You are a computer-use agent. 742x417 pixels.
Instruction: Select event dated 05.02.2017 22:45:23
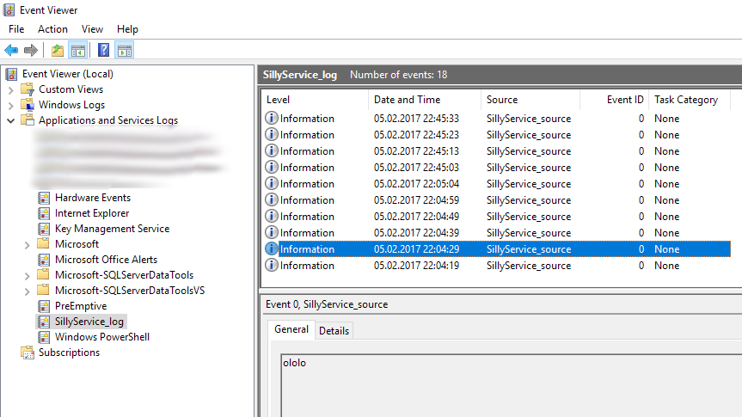(x=497, y=135)
